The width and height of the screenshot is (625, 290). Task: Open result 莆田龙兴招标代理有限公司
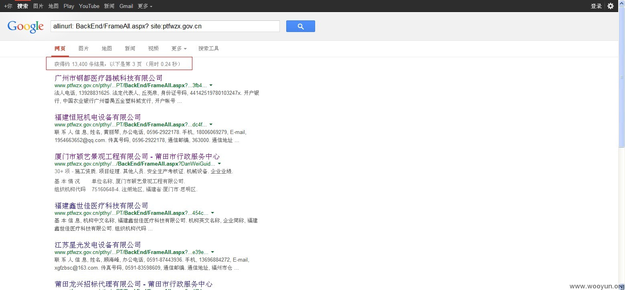pyautogui.click(x=133, y=284)
